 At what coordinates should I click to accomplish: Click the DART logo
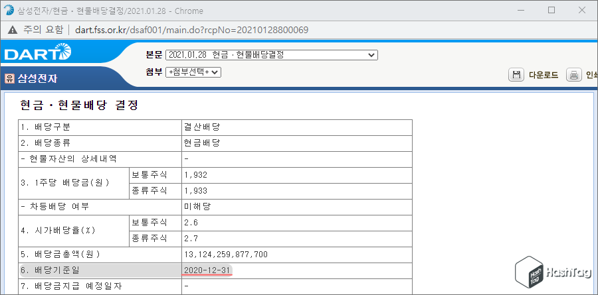[x=38, y=52]
